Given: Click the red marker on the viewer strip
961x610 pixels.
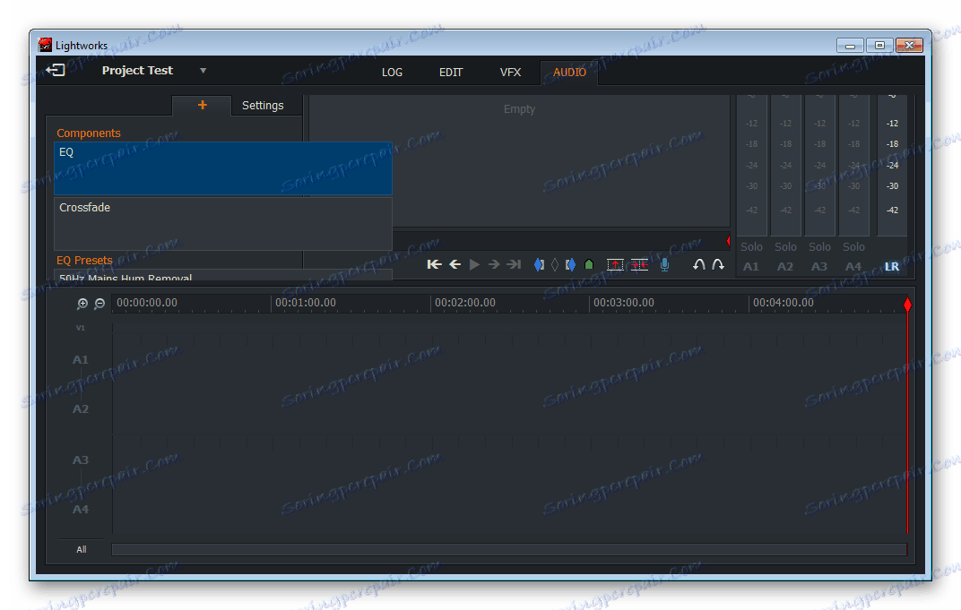Looking at the screenshot, I should pyautogui.click(x=728, y=241).
